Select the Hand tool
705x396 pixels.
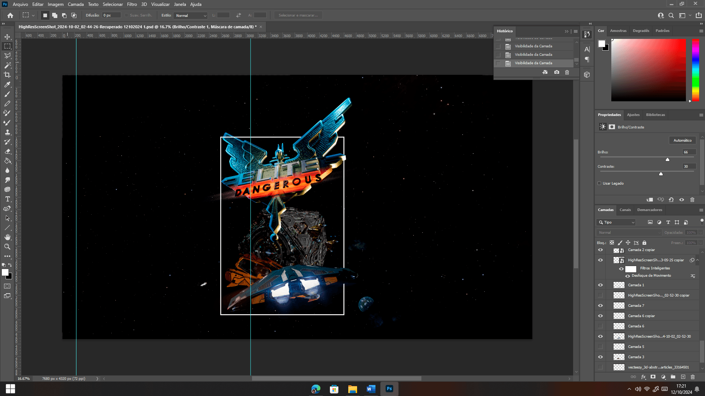pos(7,237)
